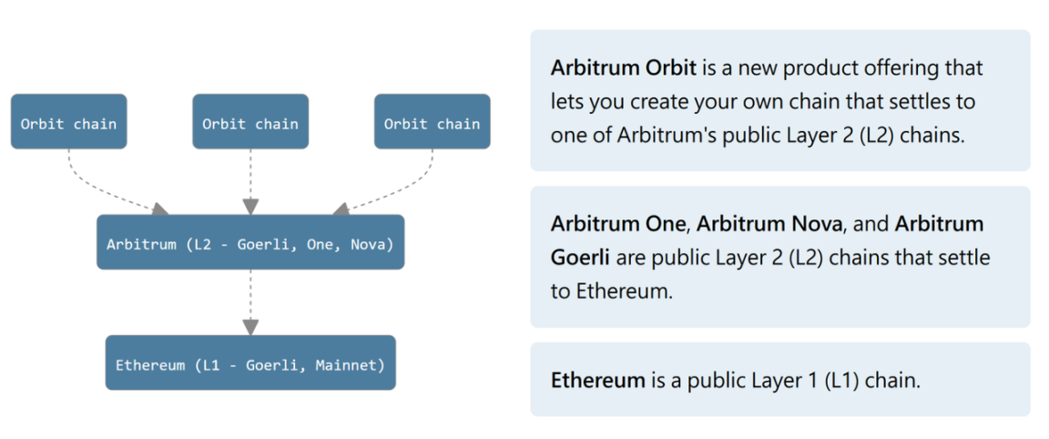Viewport: 1049px width, 439px height.
Task: Click arrowhead below middle Orbit chain
Action: coord(250,207)
